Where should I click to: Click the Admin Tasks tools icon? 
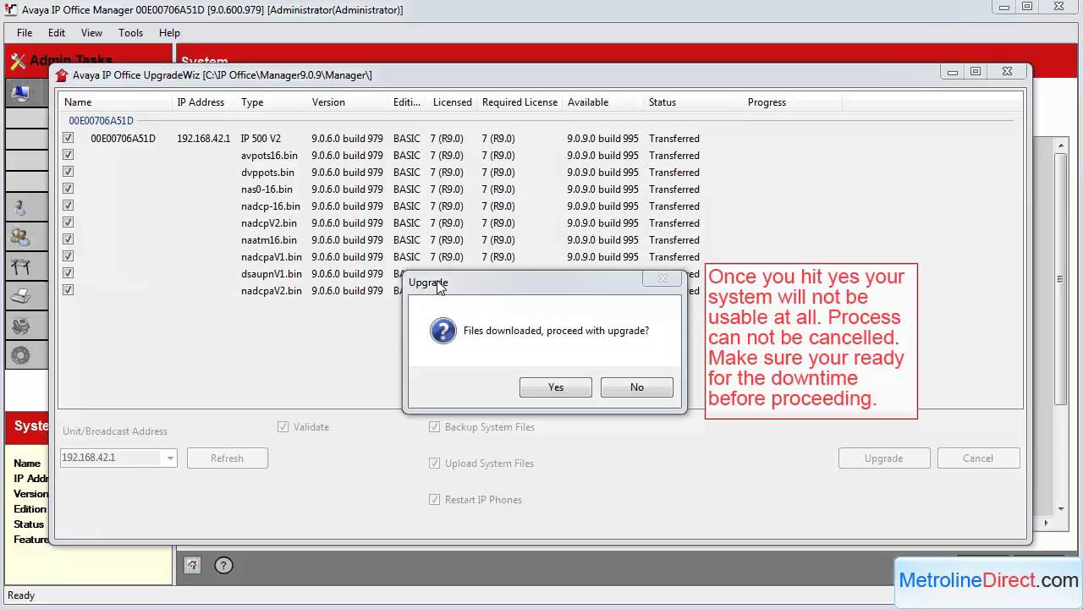(18, 61)
